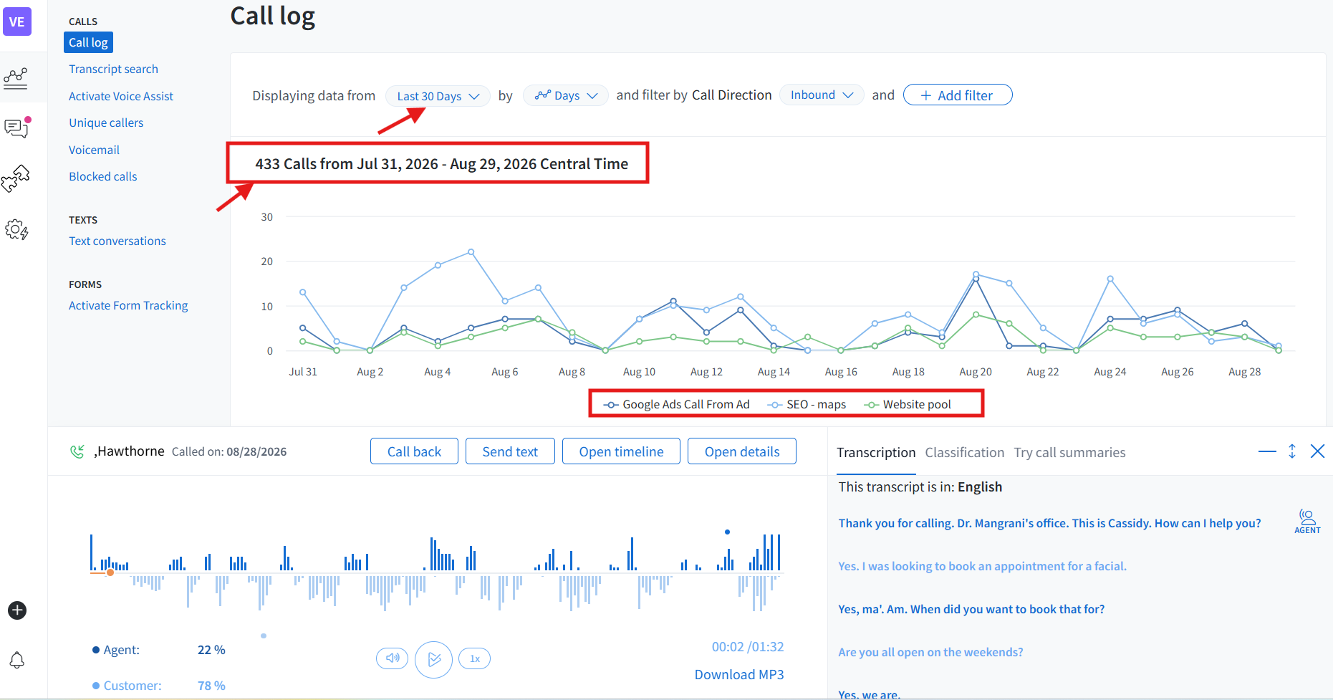This screenshot has width=1333, height=700.
Task: Click transcript line 'When did you want to book'
Action: click(971, 609)
